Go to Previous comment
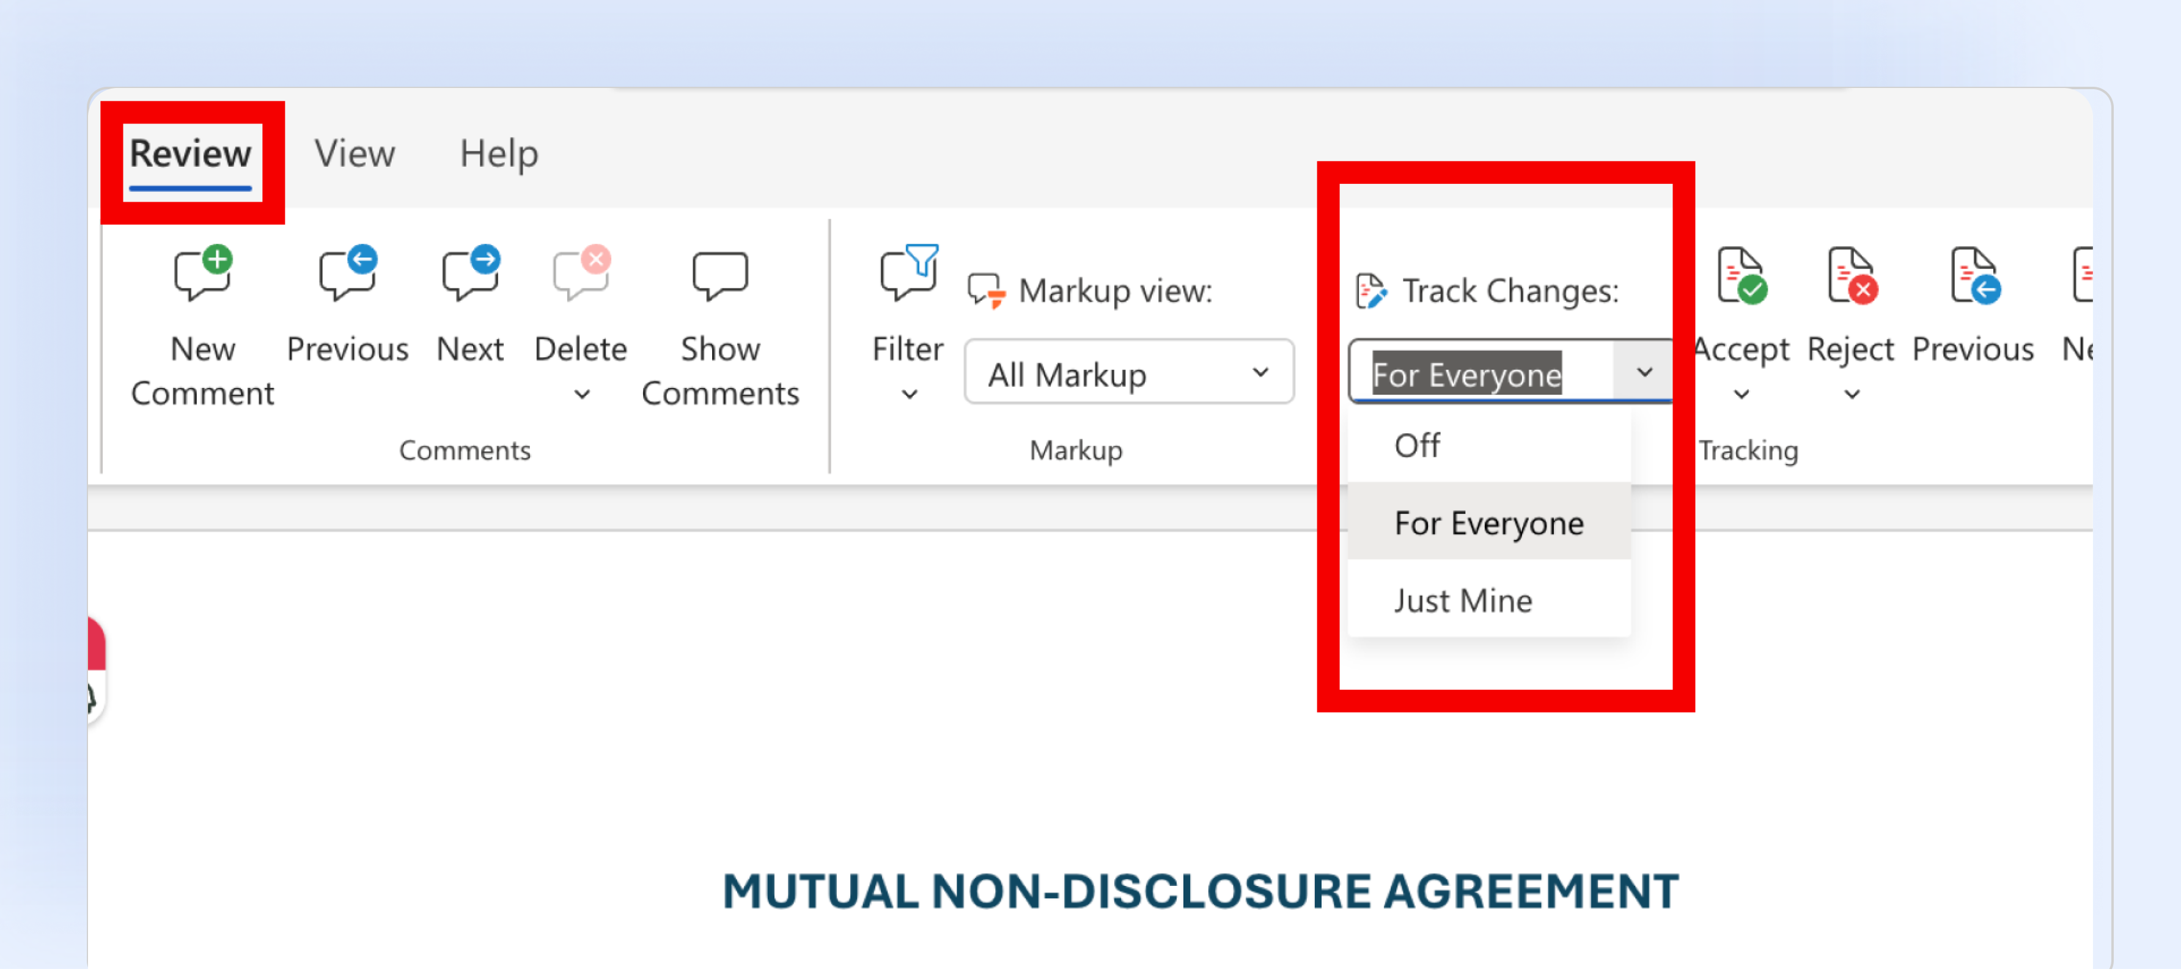This screenshot has height=980, width=2181. click(x=347, y=305)
